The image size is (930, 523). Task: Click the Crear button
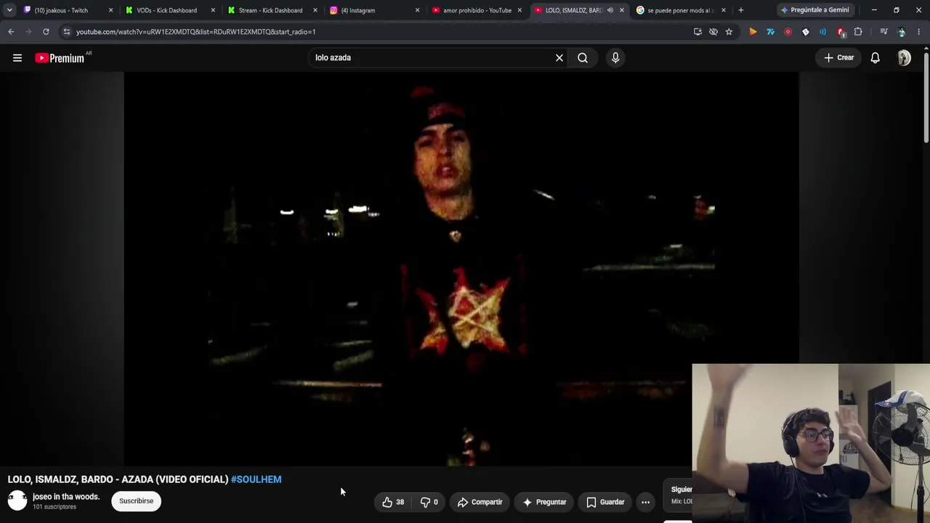(x=839, y=58)
